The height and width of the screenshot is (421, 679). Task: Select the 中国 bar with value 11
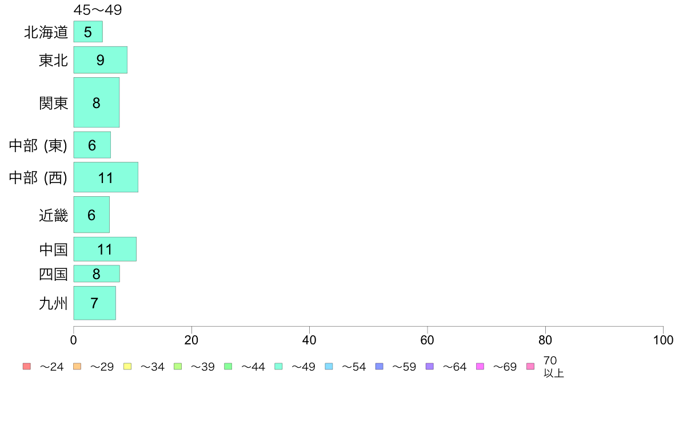click(105, 249)
